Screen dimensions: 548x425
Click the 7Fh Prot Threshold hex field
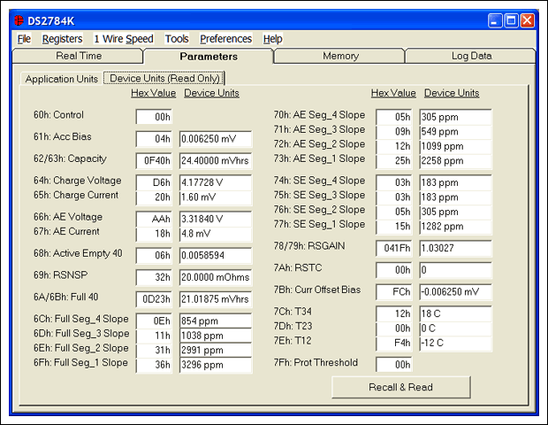tap(394, 364)
